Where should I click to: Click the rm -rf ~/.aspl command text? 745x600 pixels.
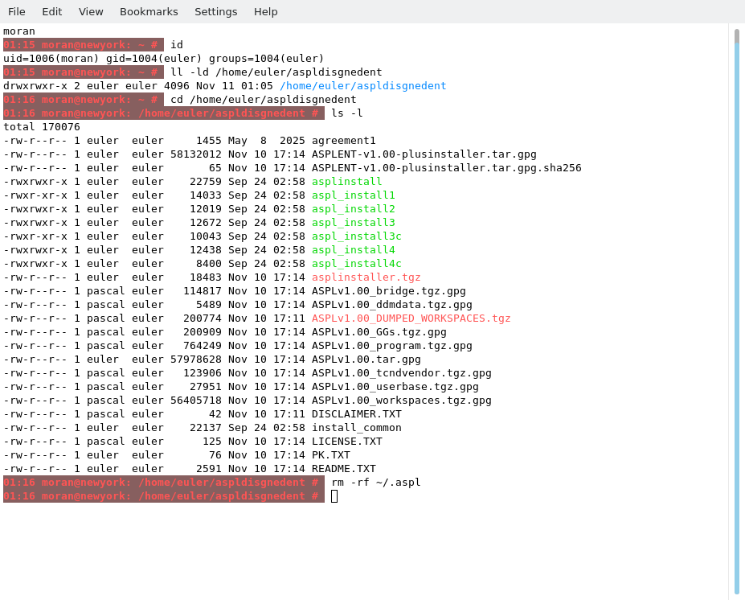[x=375, y=483]
